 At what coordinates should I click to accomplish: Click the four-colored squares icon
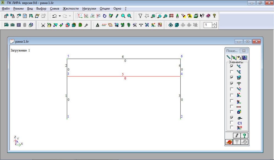[x=160, y=25]
